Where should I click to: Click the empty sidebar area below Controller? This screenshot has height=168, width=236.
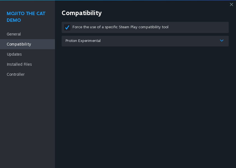27,120
